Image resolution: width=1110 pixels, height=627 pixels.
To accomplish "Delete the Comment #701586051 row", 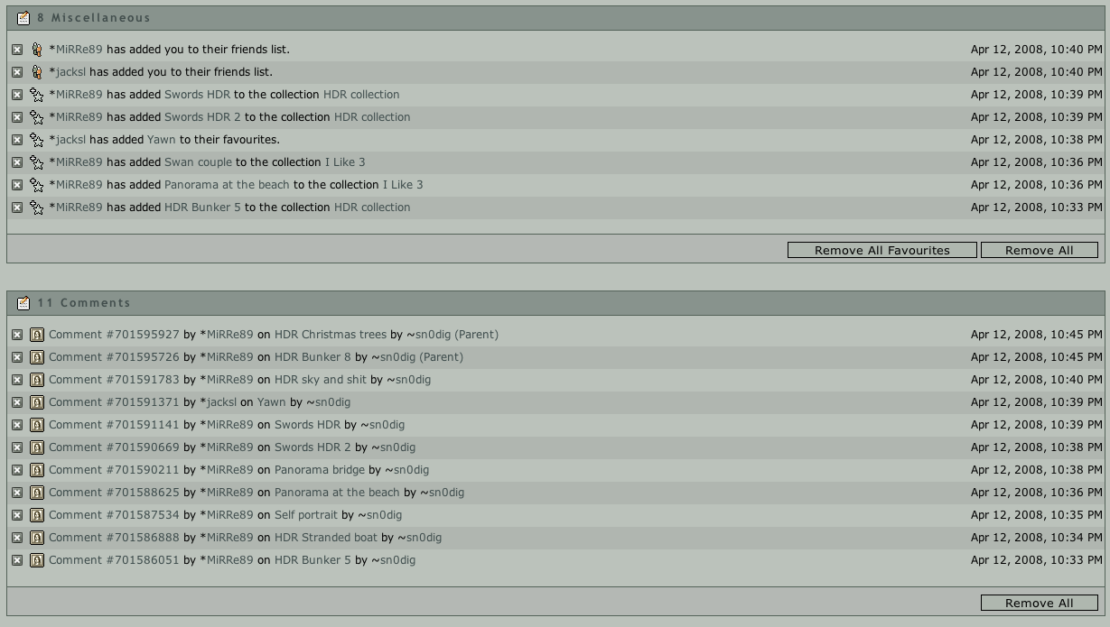I will [17, 560].
